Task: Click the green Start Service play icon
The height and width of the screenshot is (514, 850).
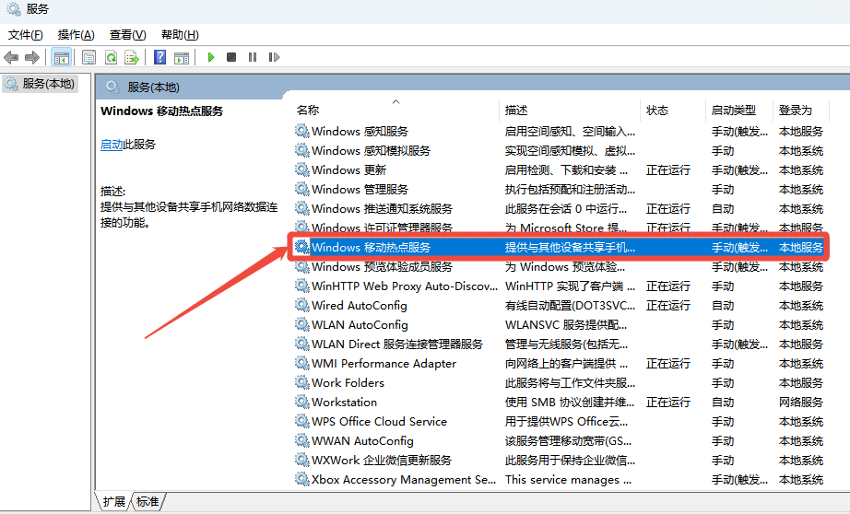Action: point(211,57)
